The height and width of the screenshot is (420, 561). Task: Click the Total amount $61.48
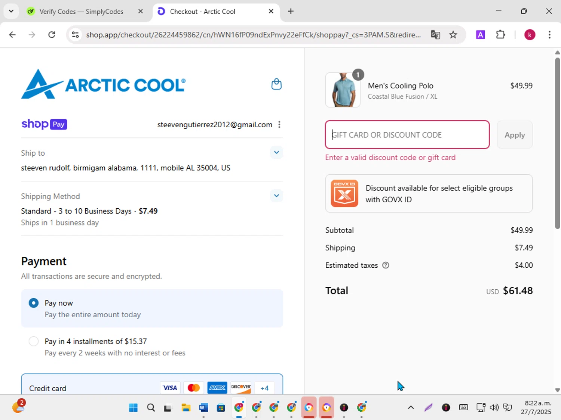(x=518, y=290)
